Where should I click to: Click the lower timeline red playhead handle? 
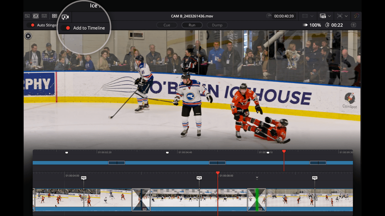[x=218, y=173]
